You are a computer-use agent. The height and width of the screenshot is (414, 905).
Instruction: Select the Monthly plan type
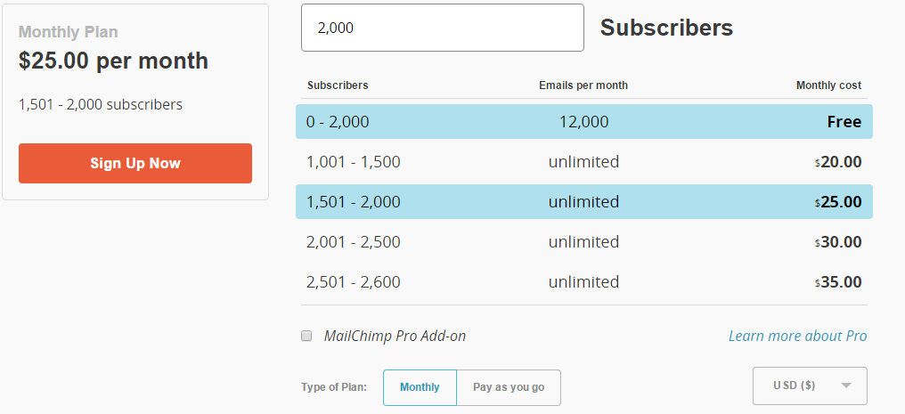pyautogui.click(x=420, y=387)
